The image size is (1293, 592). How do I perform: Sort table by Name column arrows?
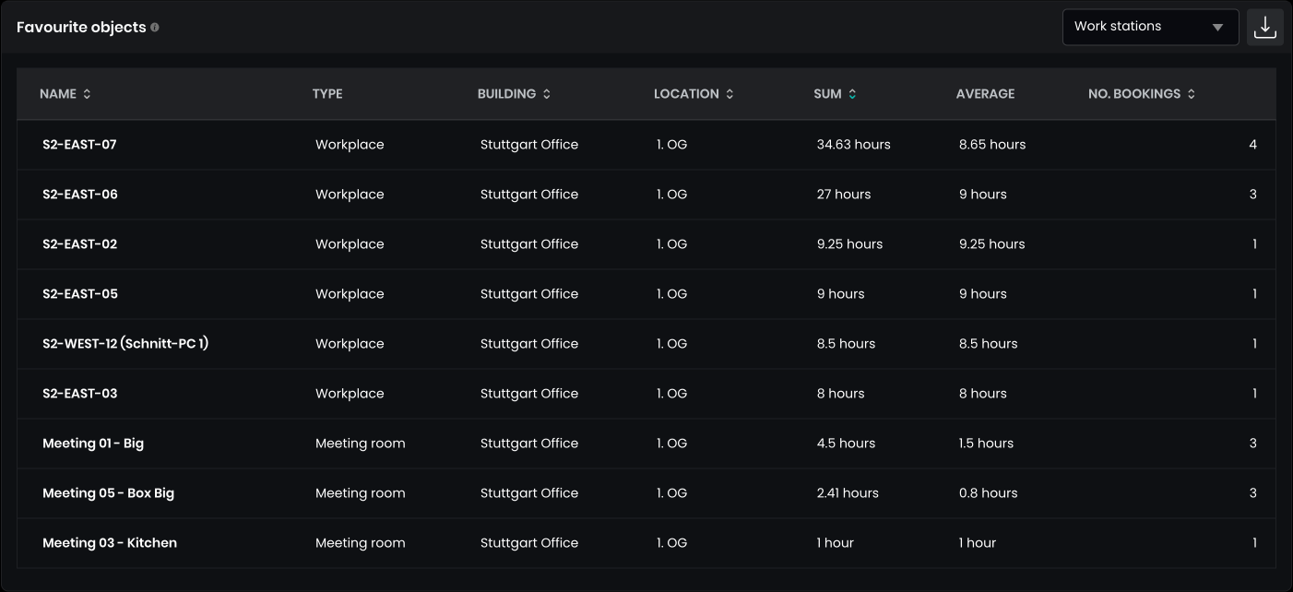(x=88, y=94)
